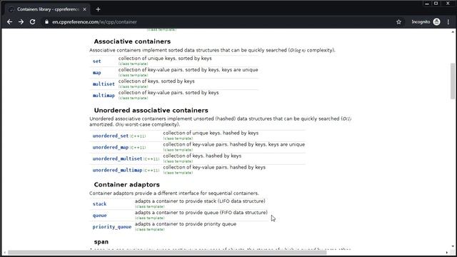The width and height of the screenshot is (457, 257).
Task: Go forward with the browser forward arrow
Action: (x=21, y=22)
